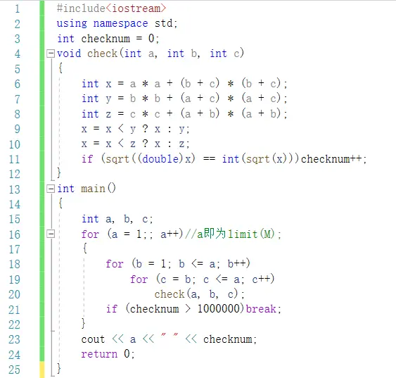Click the 'int z = c * c' statement
This screenshot has height=378, width=396.
click(184, 114)
